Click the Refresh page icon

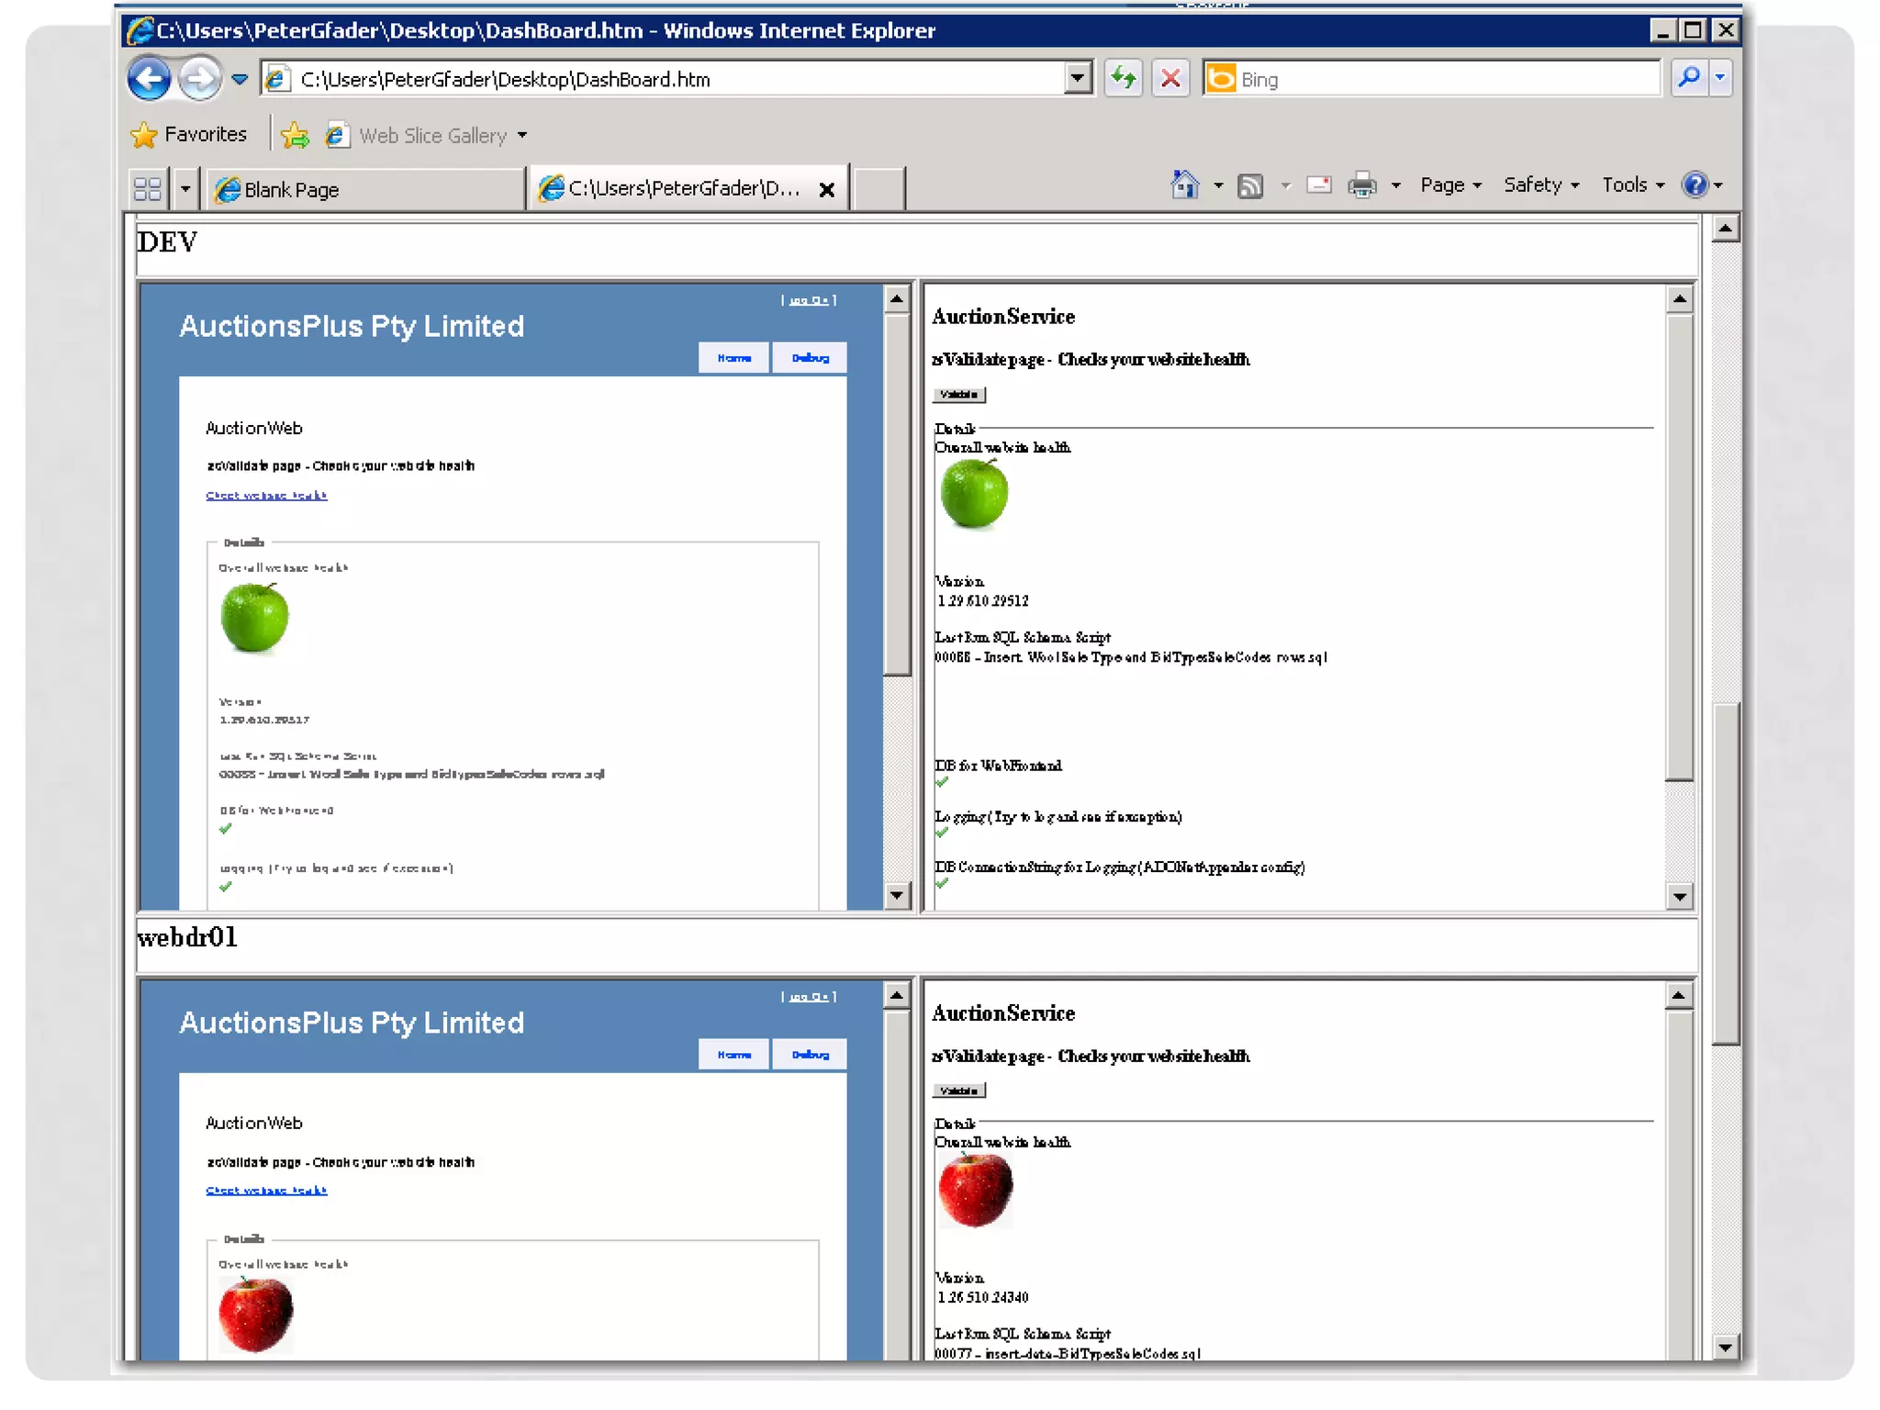[1123, 79]
